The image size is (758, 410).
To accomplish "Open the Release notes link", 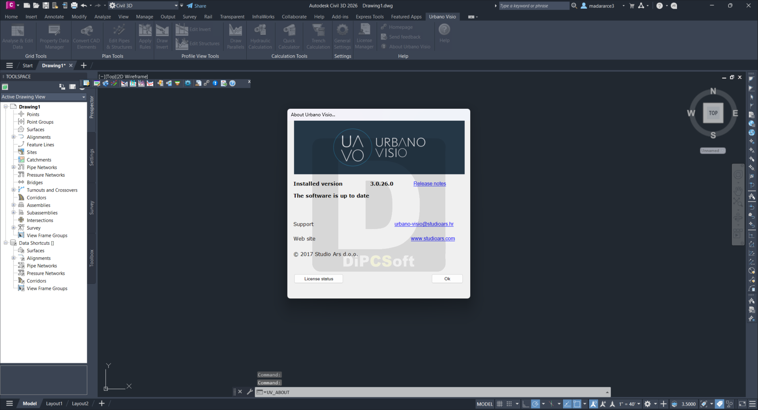I will click(430, 184).
